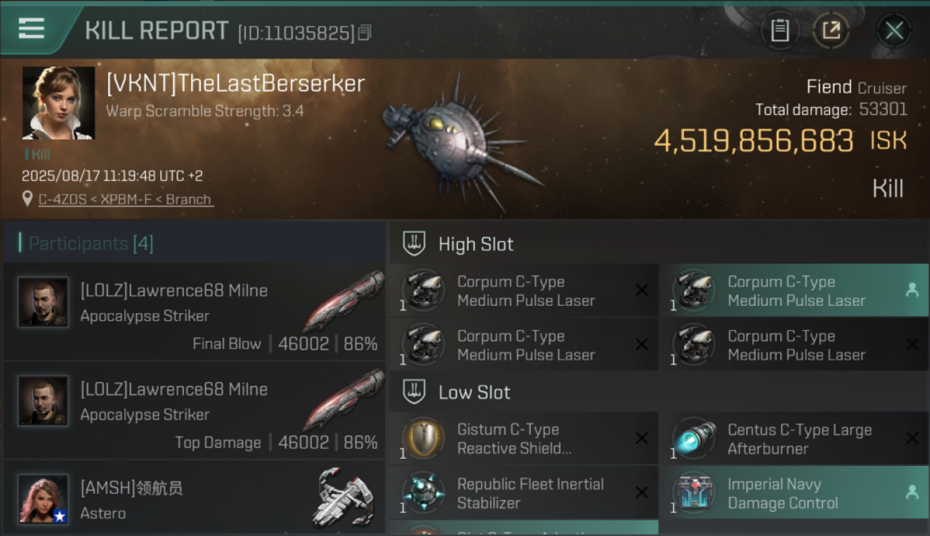Close the Kill Report window
930x536 pixels.
tap(894, 30)
